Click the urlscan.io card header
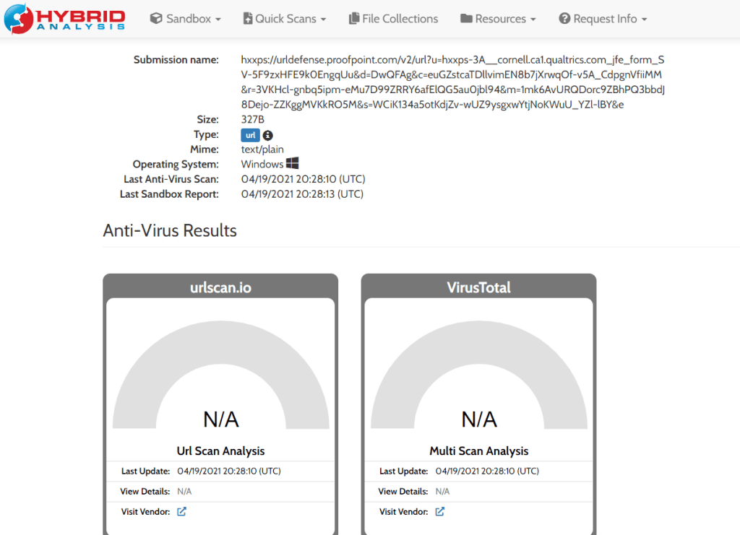 pyautogui.click(x=220, y=287)
